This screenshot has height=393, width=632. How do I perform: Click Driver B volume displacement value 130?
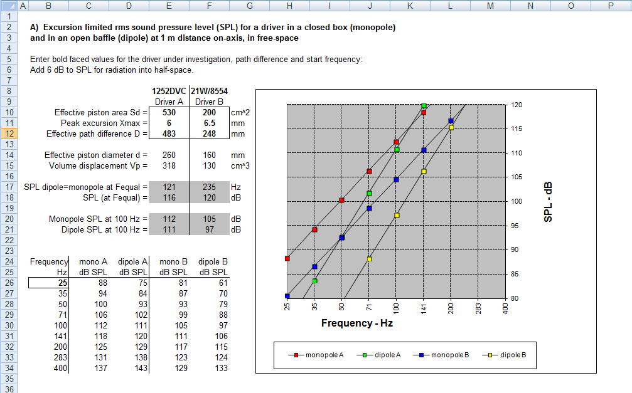209,165
